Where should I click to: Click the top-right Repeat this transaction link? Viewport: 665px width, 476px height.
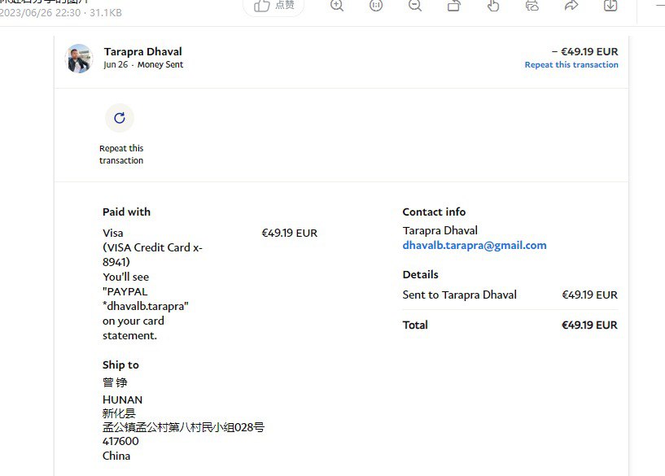571,65
